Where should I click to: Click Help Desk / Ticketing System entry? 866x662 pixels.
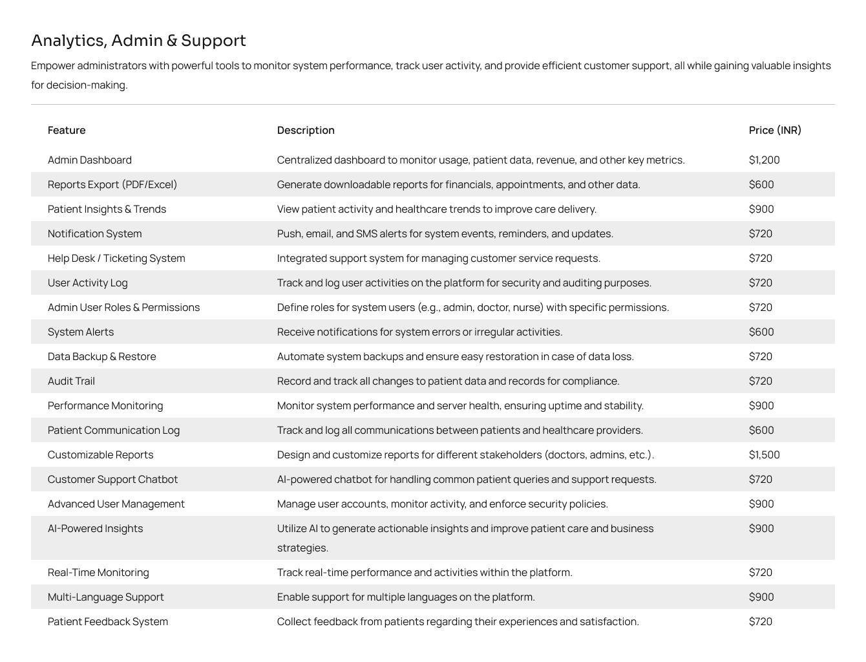click(x=116, y=258)
